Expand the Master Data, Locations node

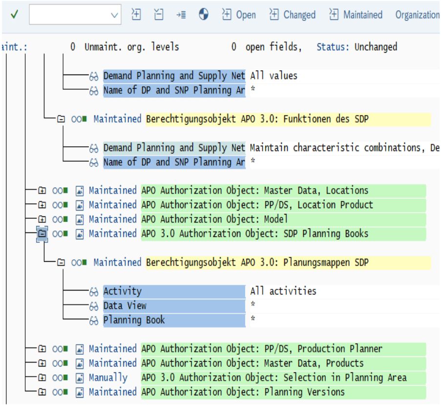[x=42, y=191]
